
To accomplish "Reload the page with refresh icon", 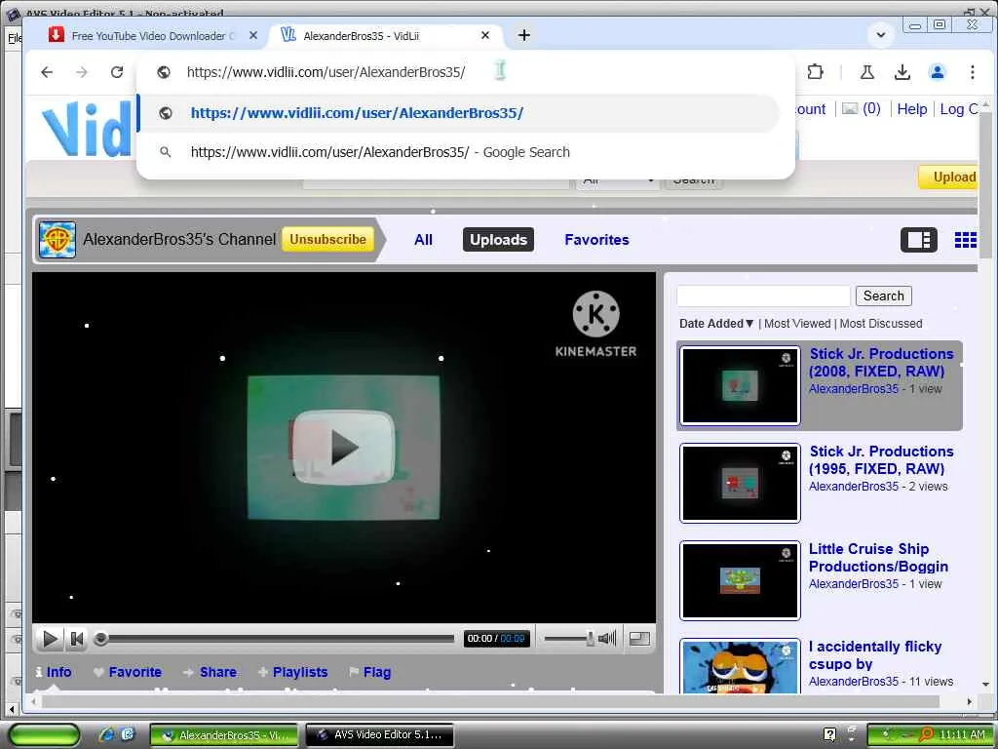I will tap(117, 72).
